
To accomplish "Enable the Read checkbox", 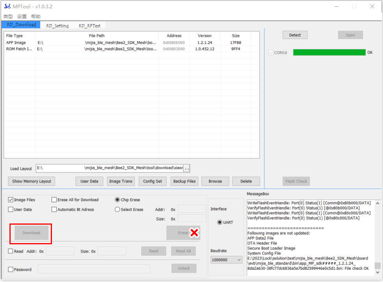I will coord(11,251).
